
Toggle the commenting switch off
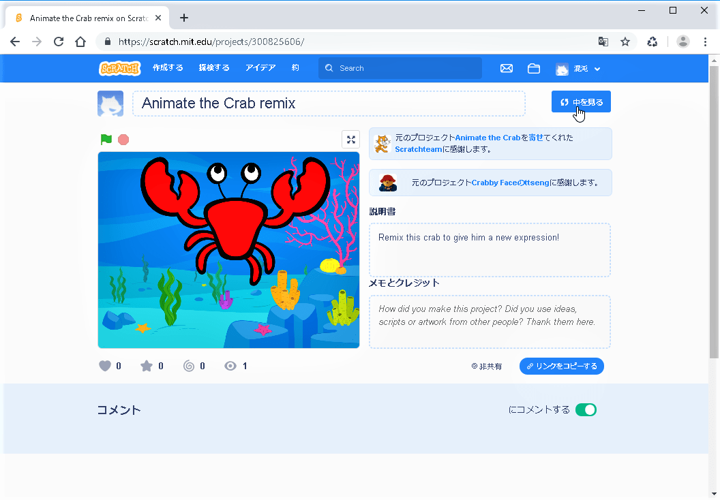[x=586, y=409]
